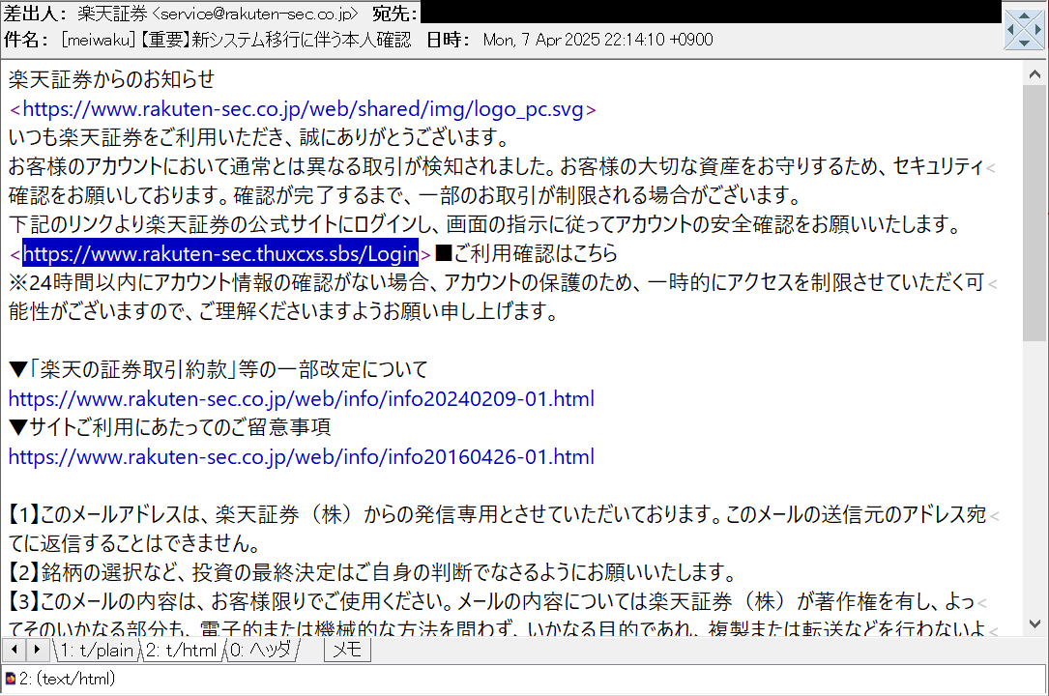Click the tab-scroll right arrow button
Viewport: 1049px width, 696px height.
(x=37, y=650)
